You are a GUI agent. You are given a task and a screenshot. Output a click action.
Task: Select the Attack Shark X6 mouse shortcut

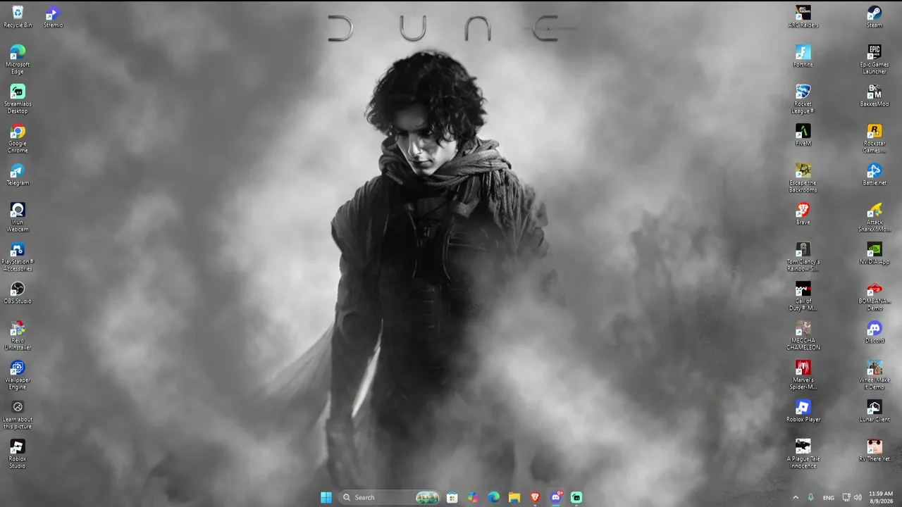tap(875, 218)
